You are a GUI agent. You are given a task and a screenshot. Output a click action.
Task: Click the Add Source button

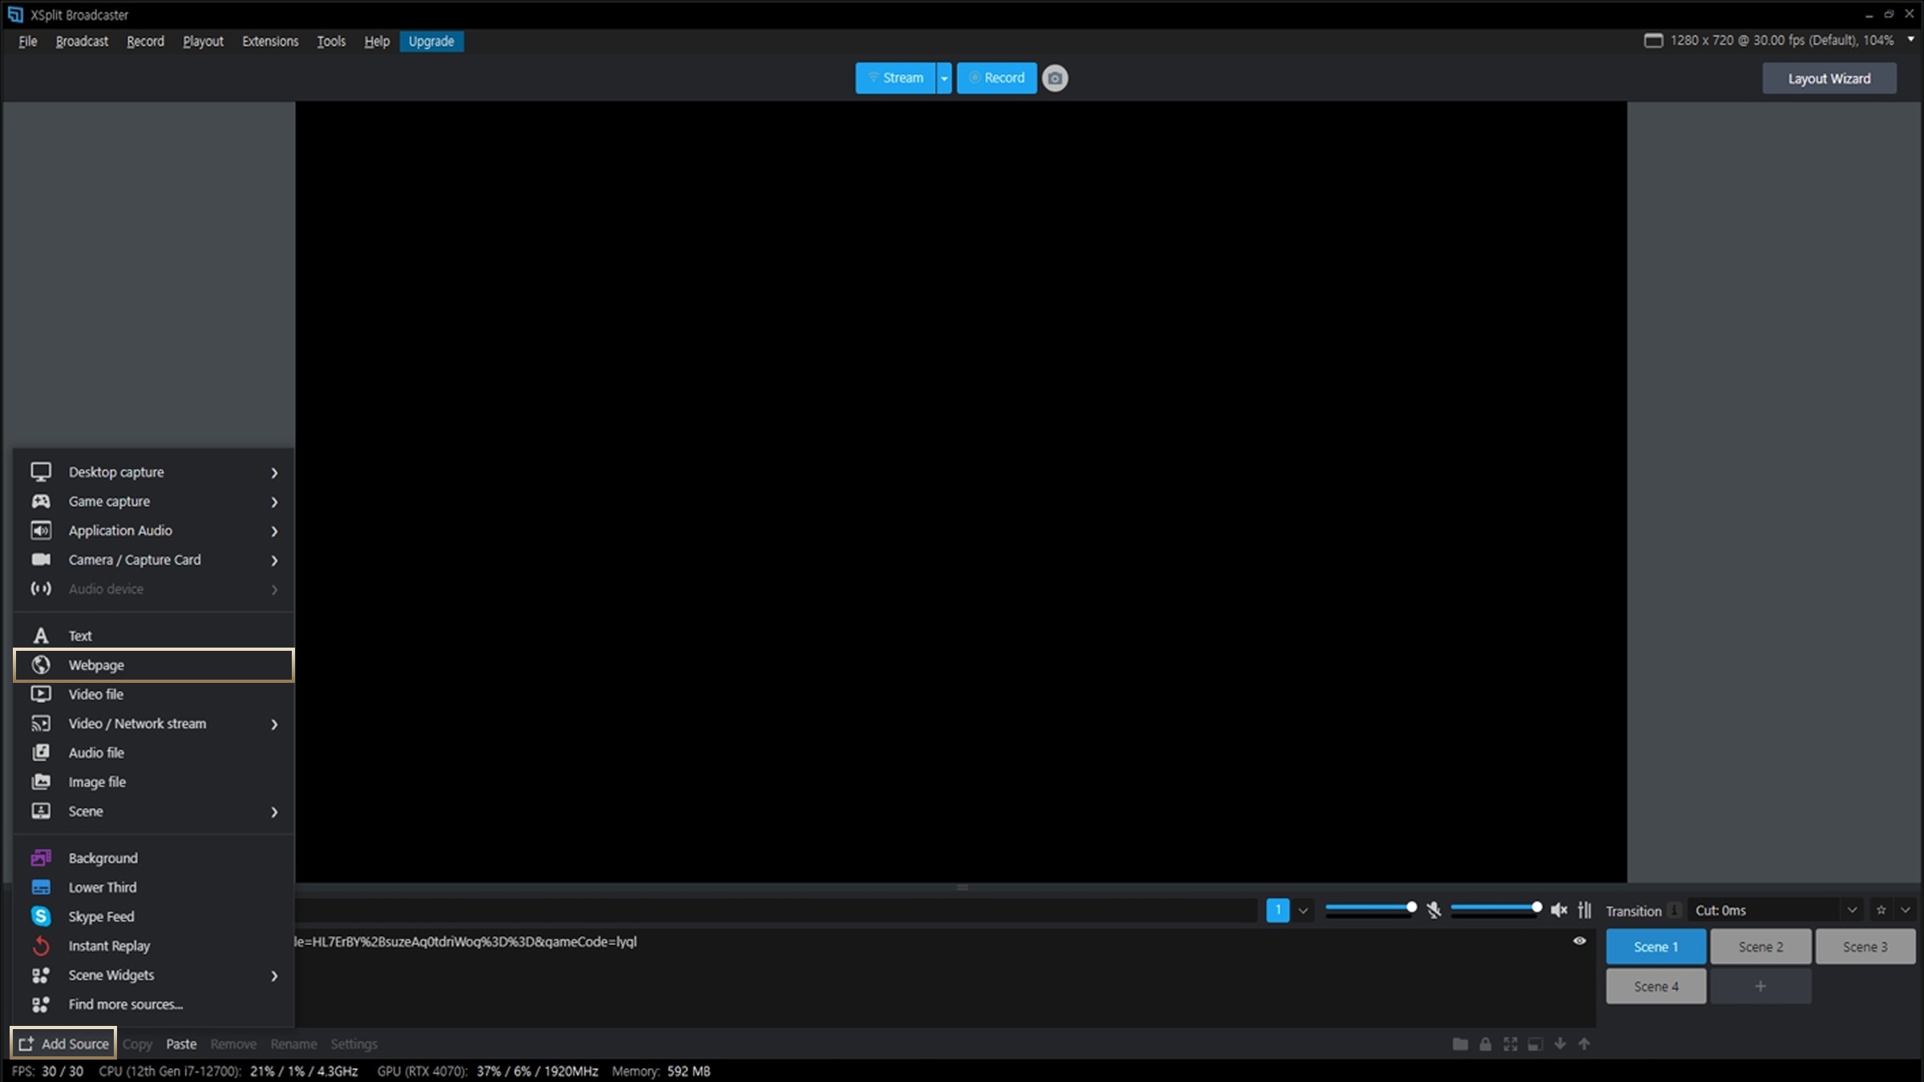click(x=63, y=1044)
